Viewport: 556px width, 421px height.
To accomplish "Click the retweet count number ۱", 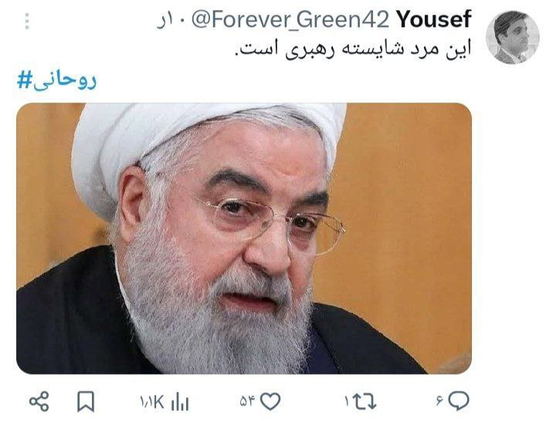I will click(347, 402).
